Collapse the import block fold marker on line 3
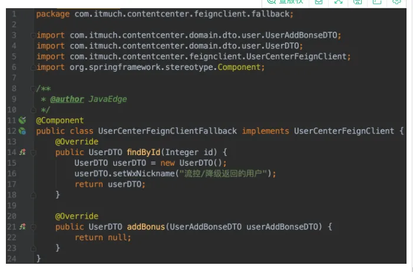This screenshot has width=413, height=272. (x=33, y=35)
